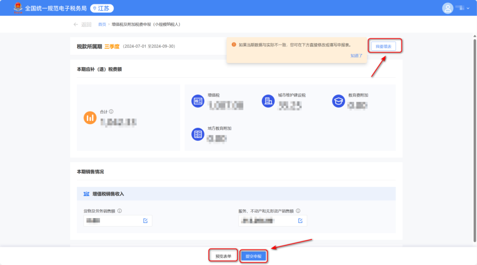Click the 合计 bar chart icon
This screenshot has height=265, width=477.
coord(90,117)
